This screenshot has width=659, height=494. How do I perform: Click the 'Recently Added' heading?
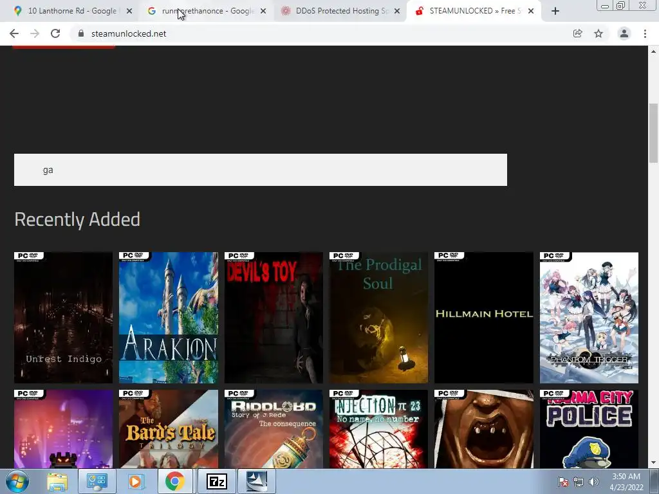coord(77,220)
